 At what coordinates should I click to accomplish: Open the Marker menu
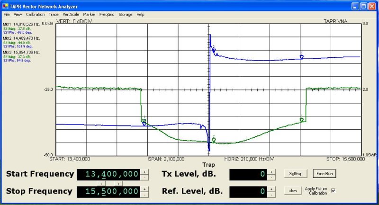pyautogui.click(x=89, y=15)
